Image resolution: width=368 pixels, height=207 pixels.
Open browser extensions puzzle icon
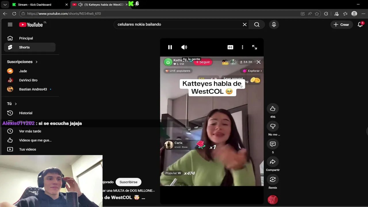(326, 14)
